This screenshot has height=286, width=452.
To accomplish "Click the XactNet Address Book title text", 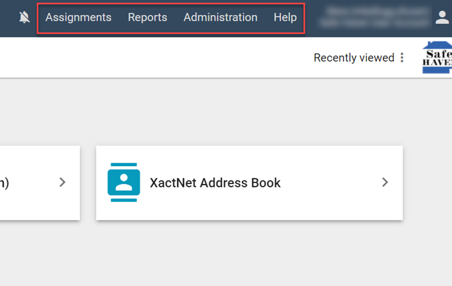I will pyautogui.click(x=215, y=183).
